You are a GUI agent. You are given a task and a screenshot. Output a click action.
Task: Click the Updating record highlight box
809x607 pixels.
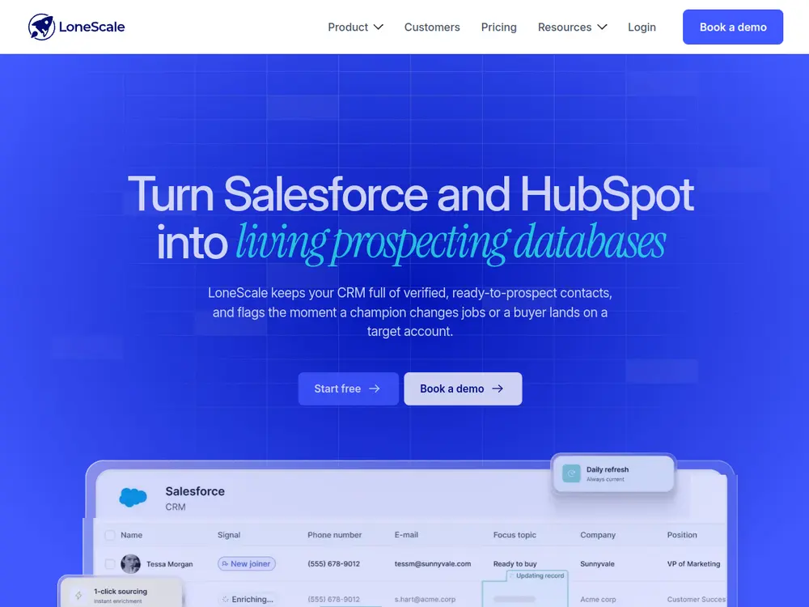point(525,588)
